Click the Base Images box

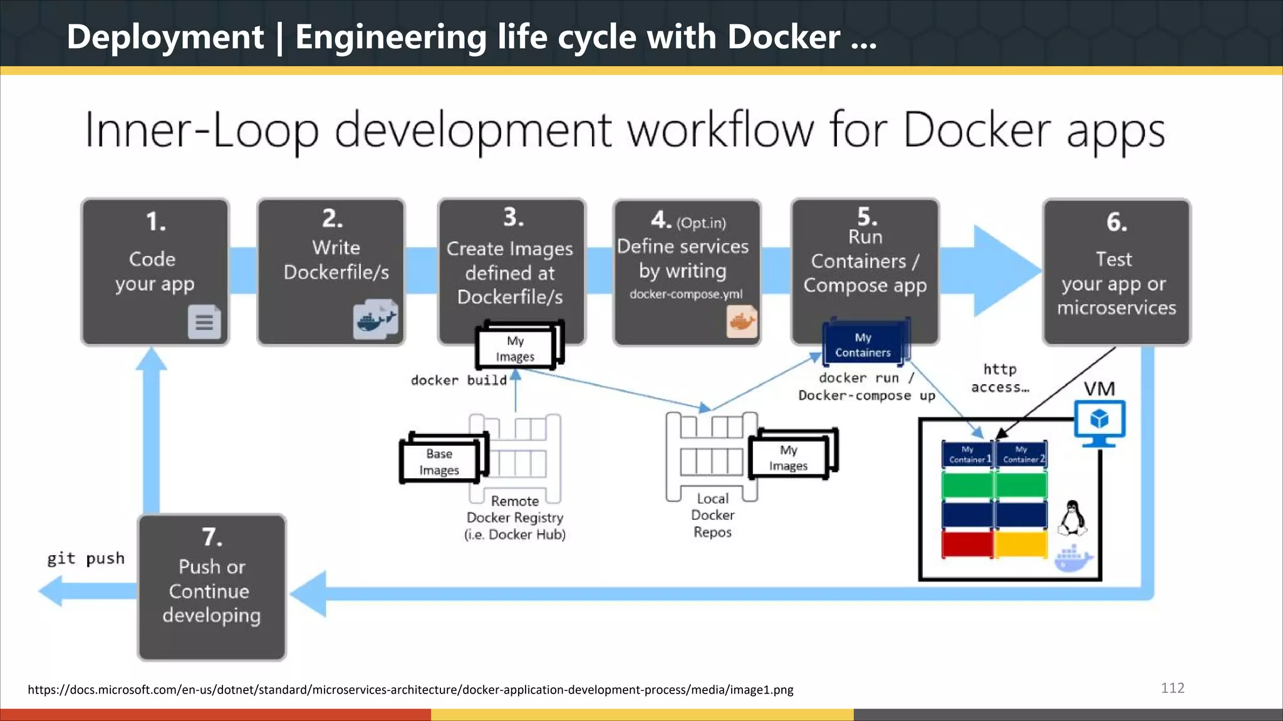point(440,461)
